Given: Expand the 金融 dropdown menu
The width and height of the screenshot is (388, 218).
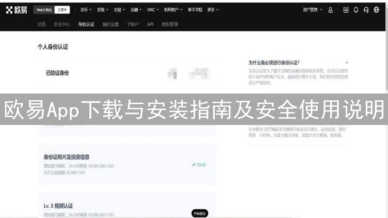Looking at the screenshot, I should 136,10.
